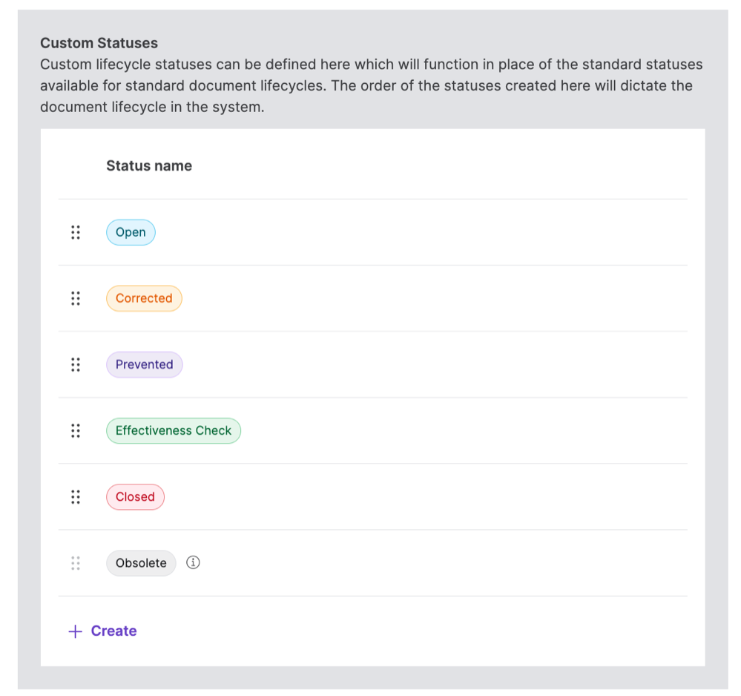Click the Effectiveness Check drag handle
This screenshot has height=696, width=741.
click(75, 430)
